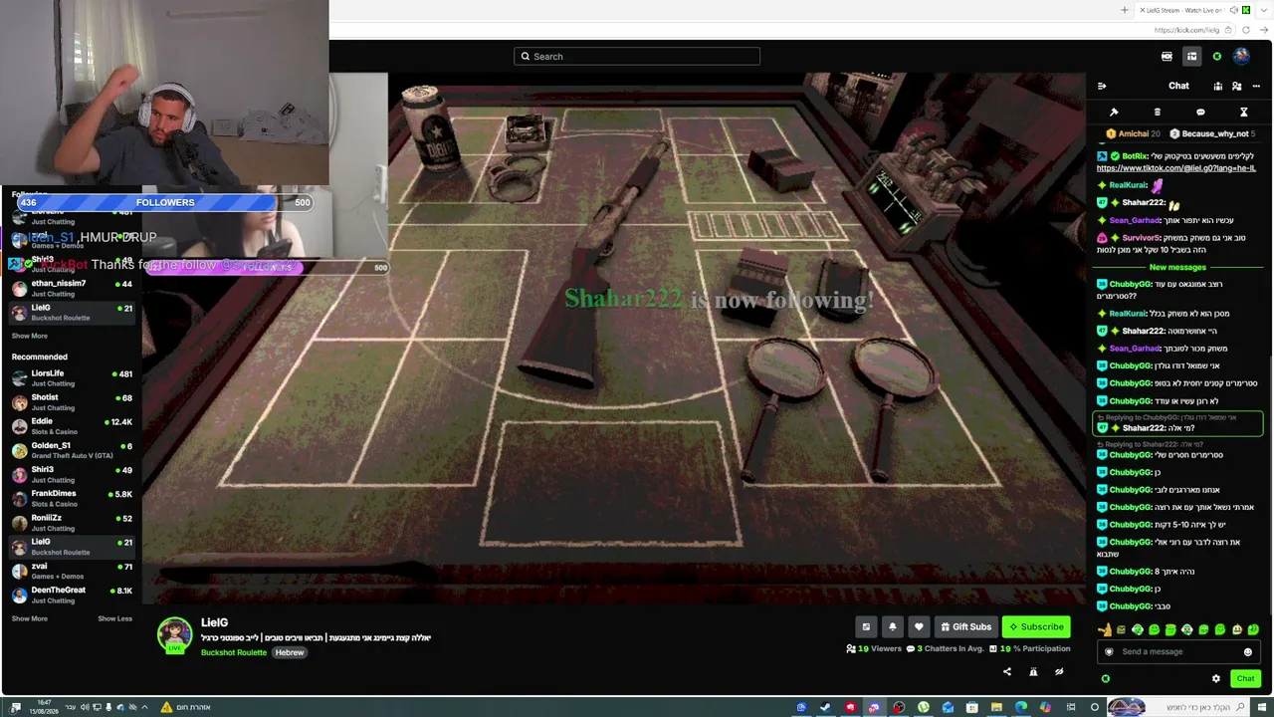The image size is (1274, 717).
Task: Toggle the notification bell for LielG
Action: click(x=893, y=626)
